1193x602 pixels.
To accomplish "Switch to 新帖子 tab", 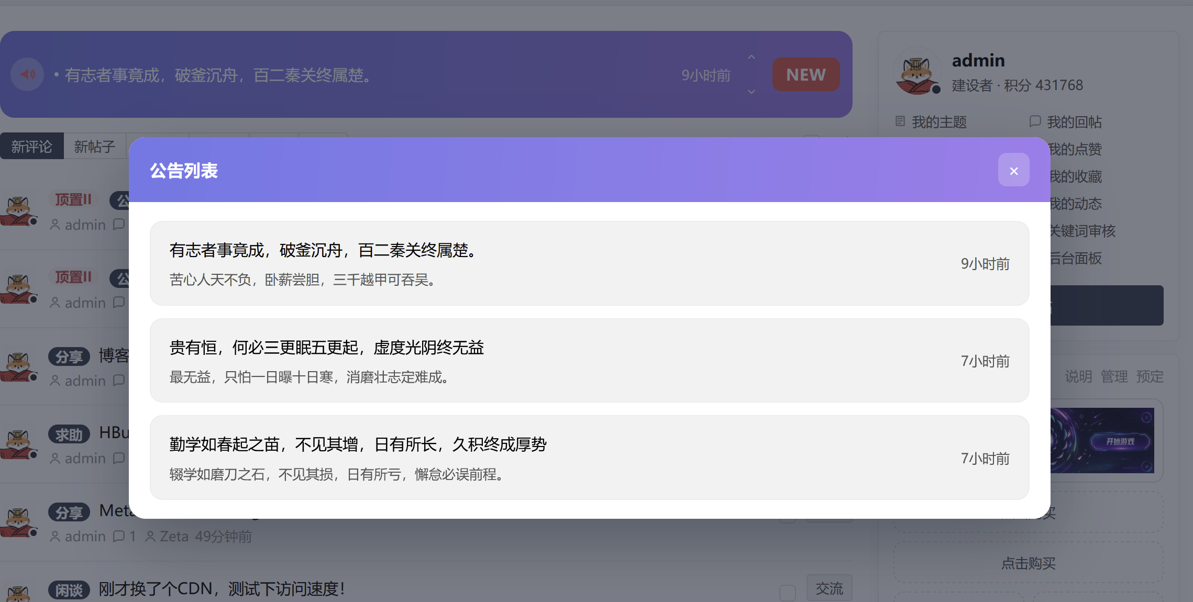I will coord(95,146).
